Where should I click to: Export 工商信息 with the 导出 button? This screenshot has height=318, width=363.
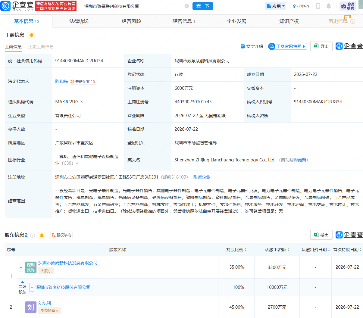[321, 46]
